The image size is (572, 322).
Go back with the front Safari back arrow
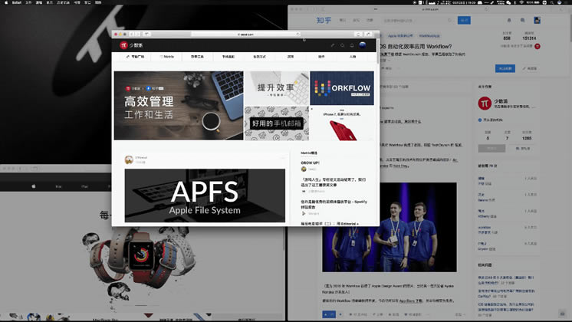pos(132,34)
